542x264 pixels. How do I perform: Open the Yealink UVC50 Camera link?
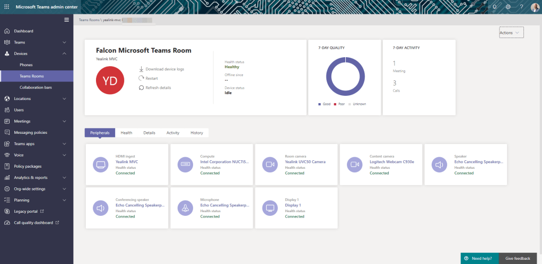[305, 162]
